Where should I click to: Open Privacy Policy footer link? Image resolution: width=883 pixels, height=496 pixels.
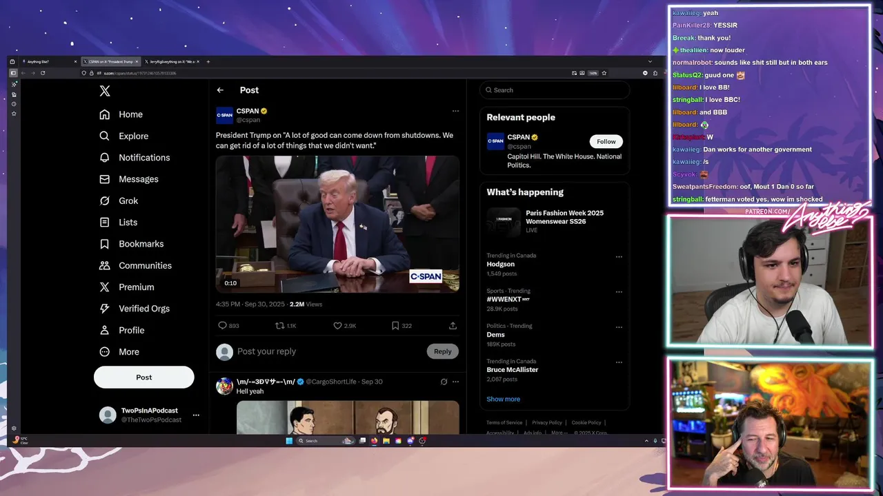pyautogui.click(x=547, y=422)
